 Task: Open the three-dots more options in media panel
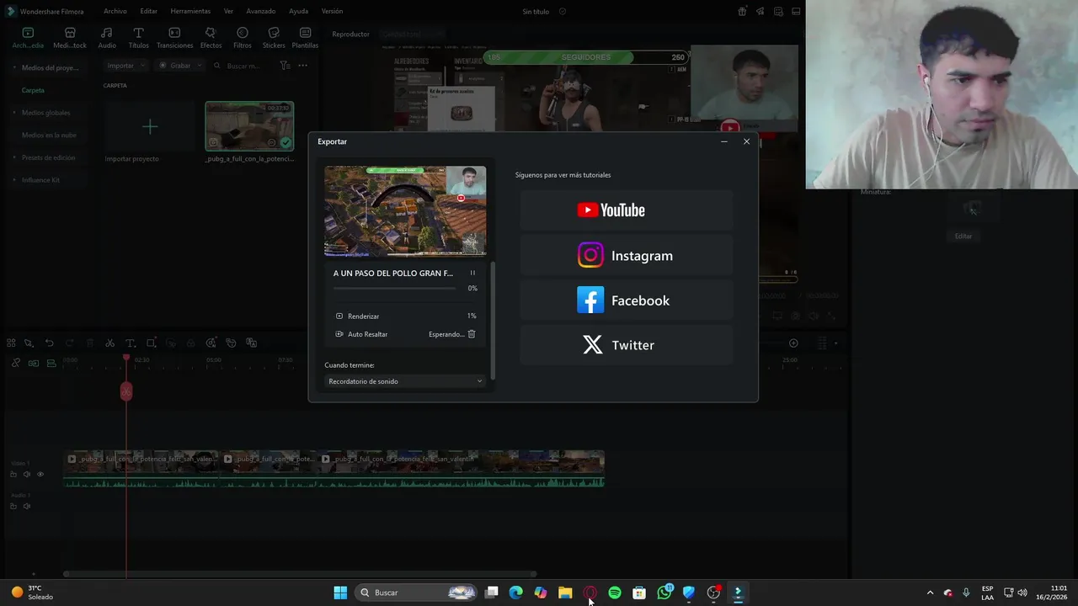point(302,66)
